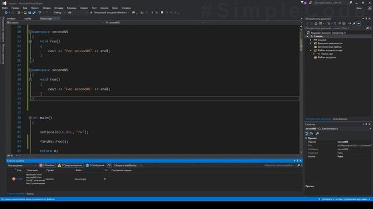Click the Описание column header
The height and width of the screenshot is (209, 373).
coord(32,170)
